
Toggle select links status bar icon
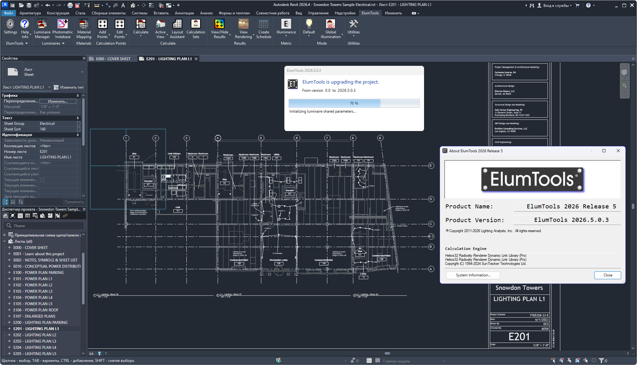tap(553, 361)
